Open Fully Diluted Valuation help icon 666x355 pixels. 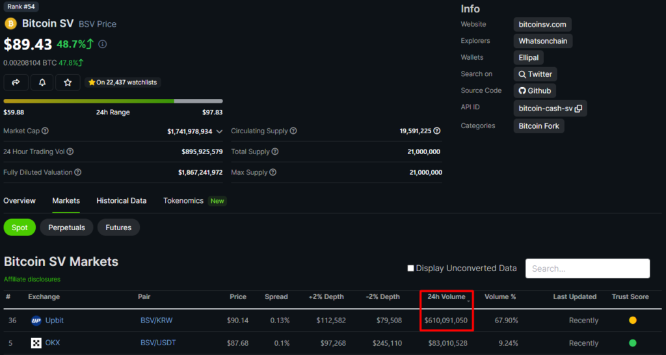point(78,172)
